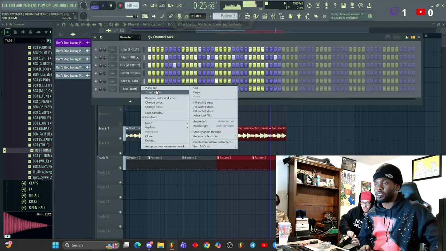
Task: Select the playlist zoom magnifier tool
Action: [x=111, y=24]
